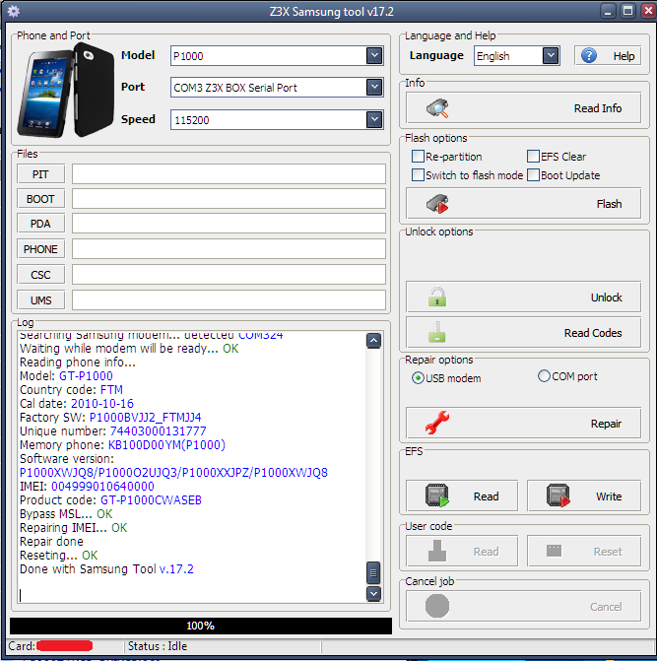Open the Speed dropdown arrow

click(x=374, y=120)
